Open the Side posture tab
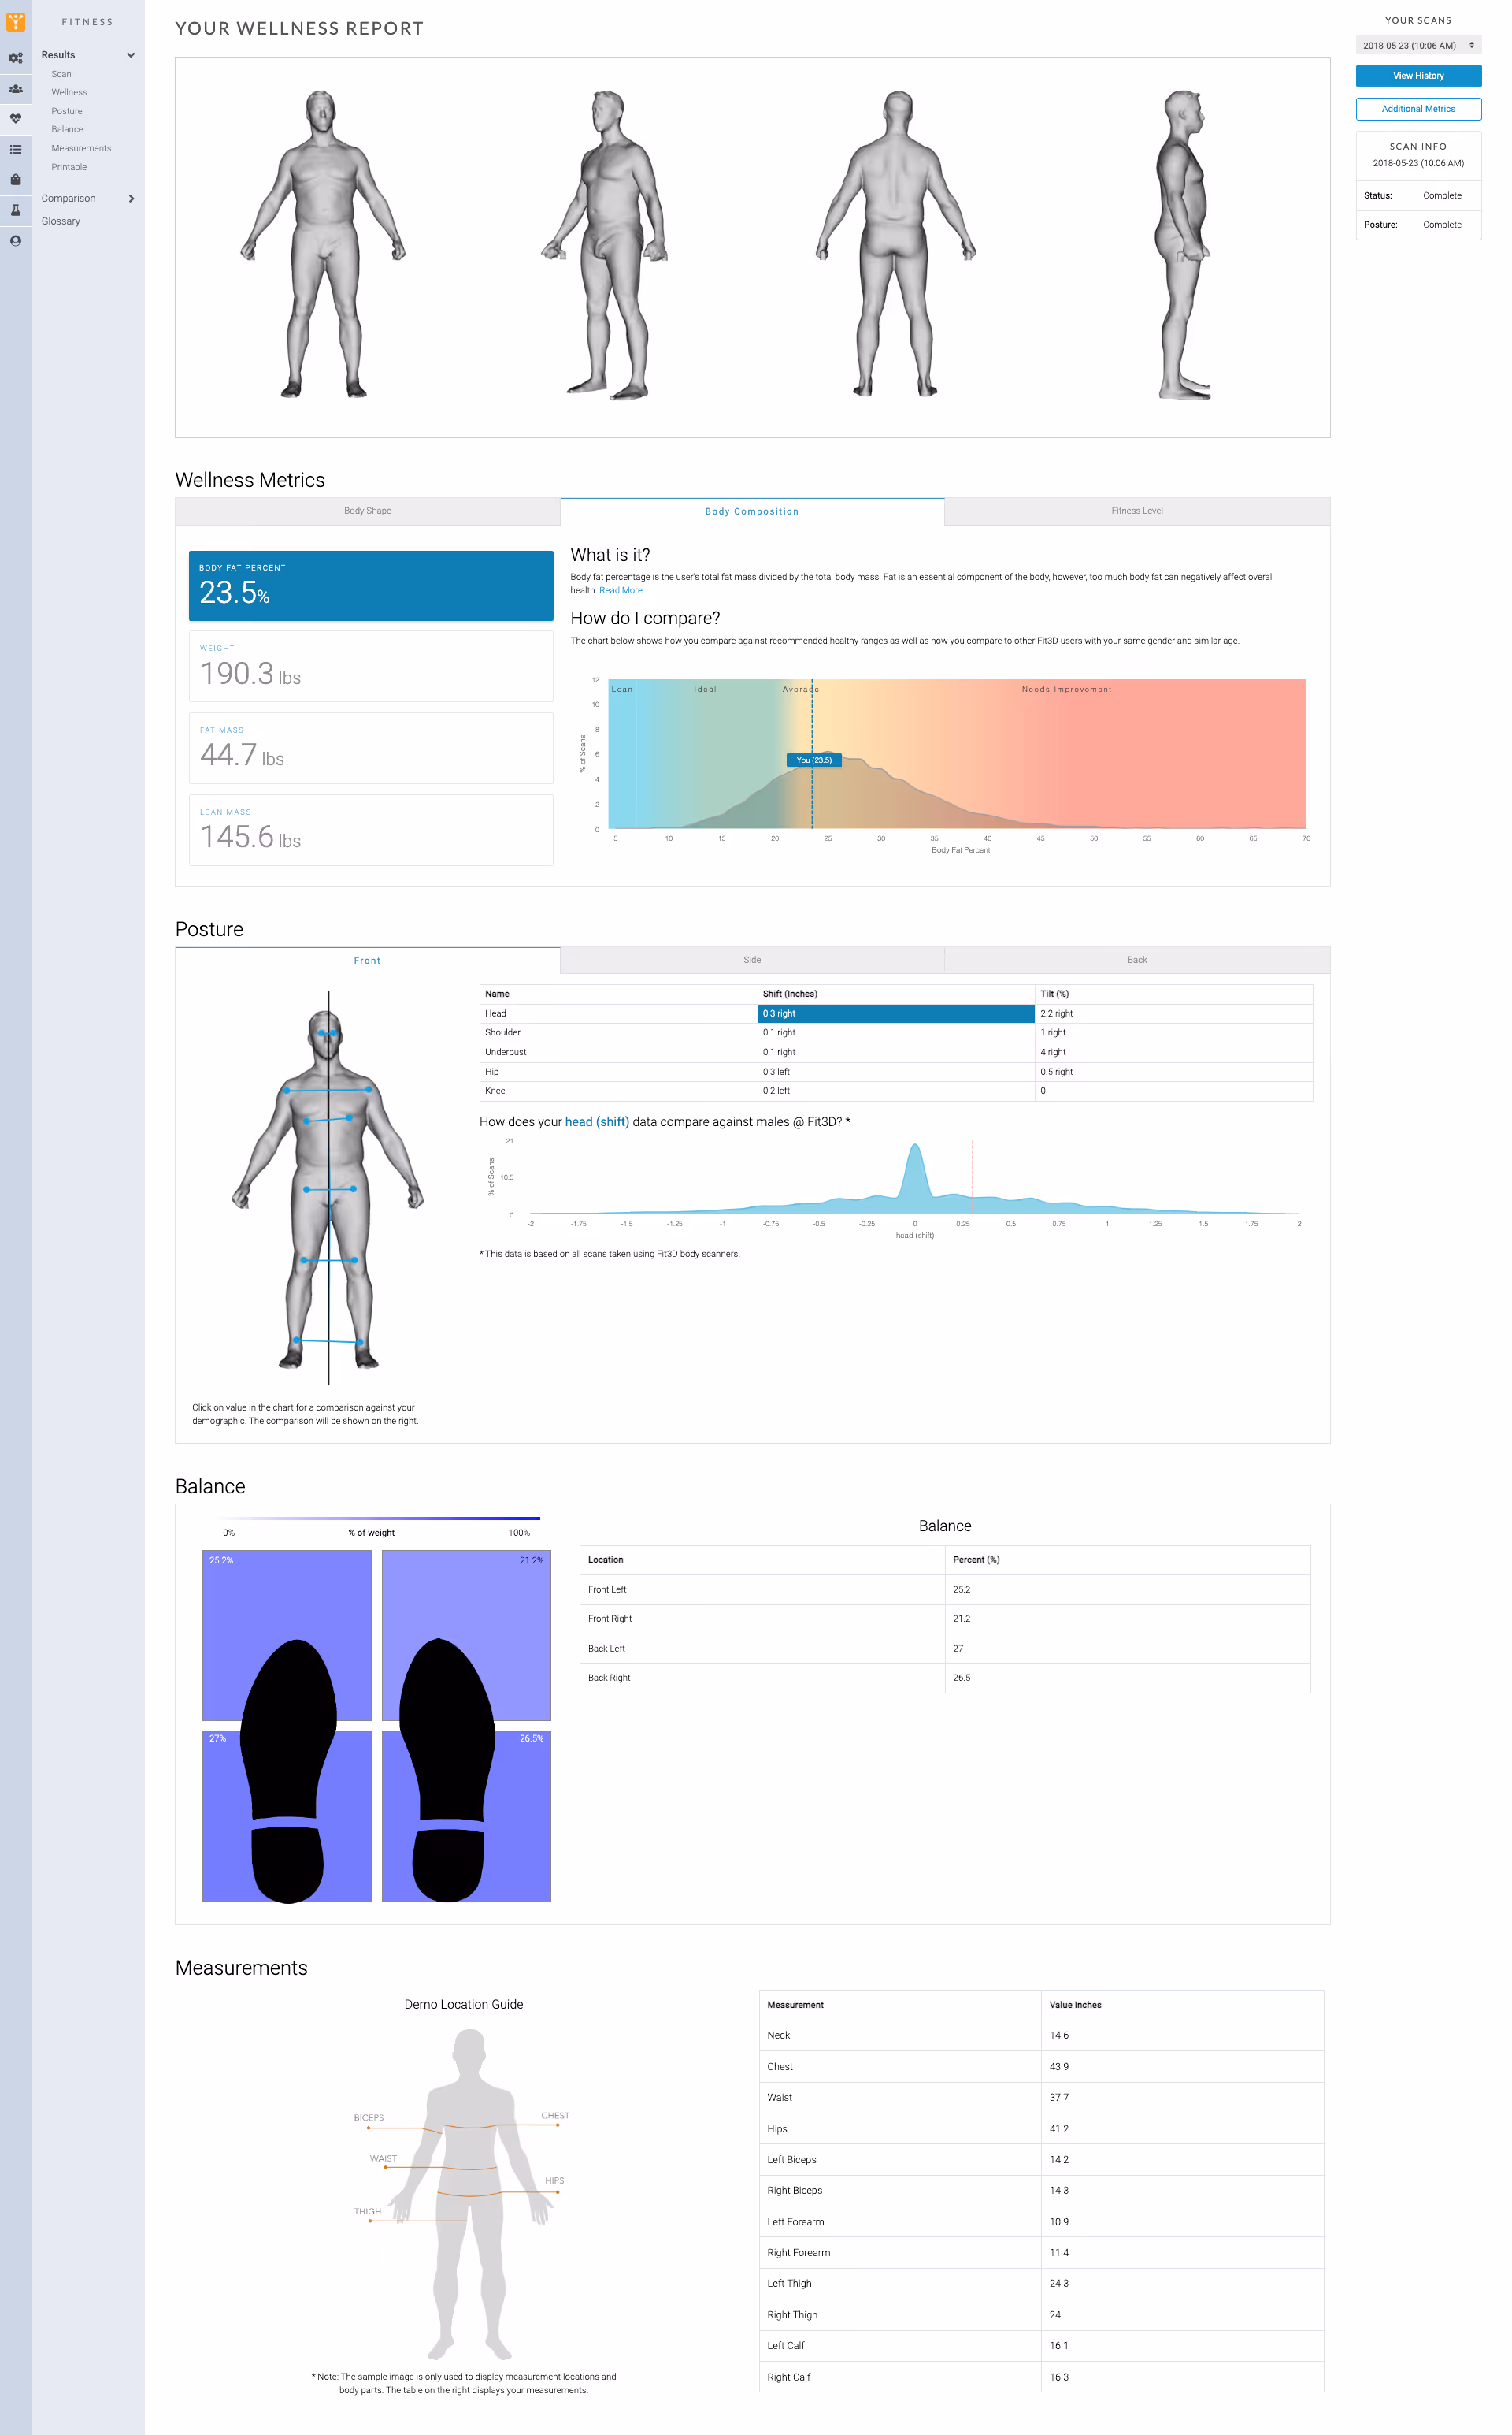1512x2435 pixels. pos(751,961)
